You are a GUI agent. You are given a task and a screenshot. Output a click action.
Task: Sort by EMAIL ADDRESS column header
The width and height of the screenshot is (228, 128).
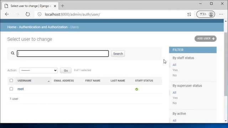tap(64, 81)
